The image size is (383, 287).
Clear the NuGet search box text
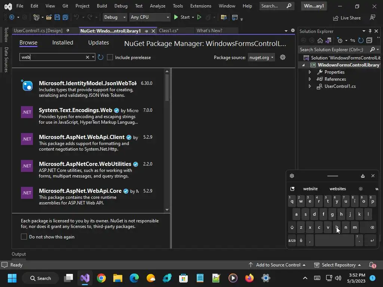[x=87, y=57]
